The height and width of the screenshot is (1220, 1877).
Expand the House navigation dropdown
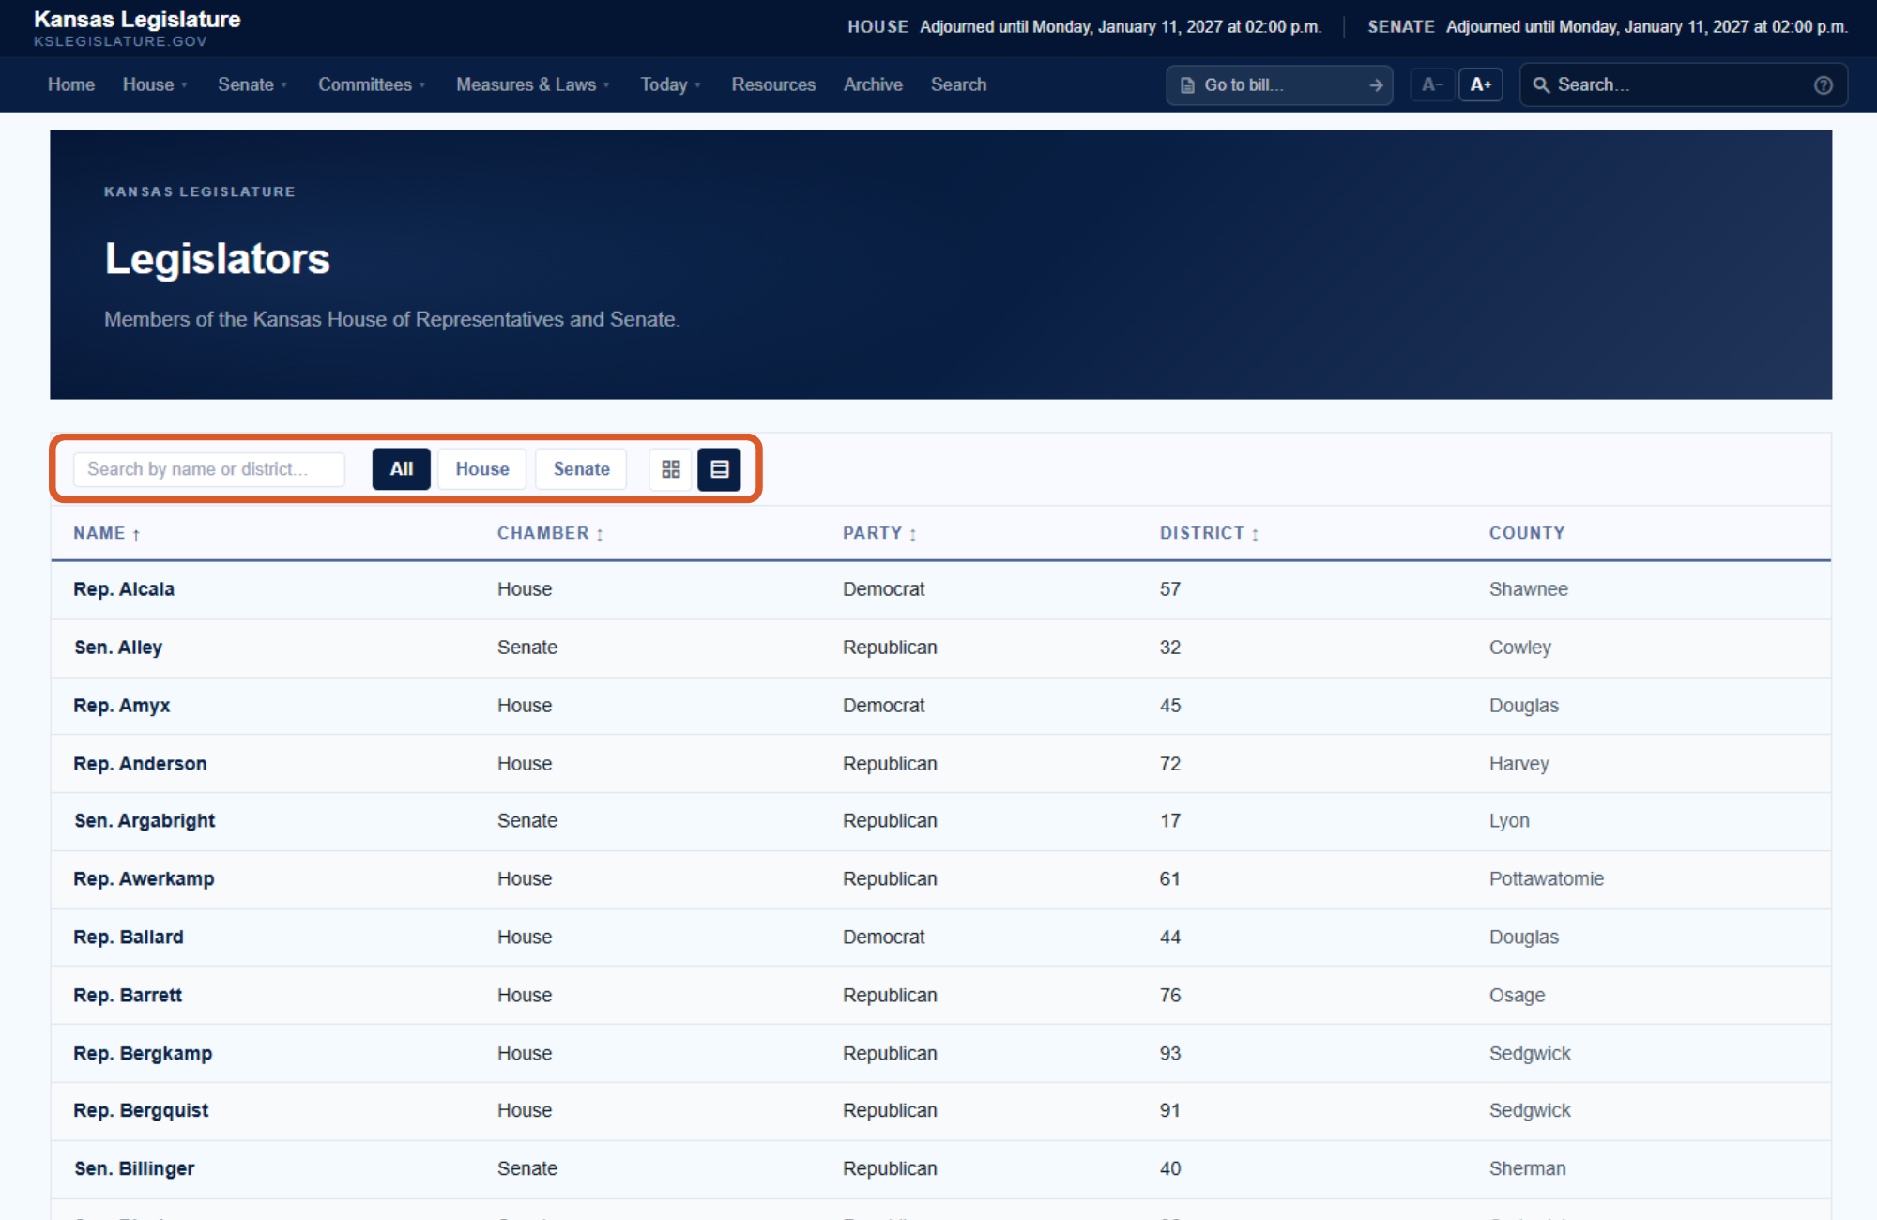click(155, 84)
